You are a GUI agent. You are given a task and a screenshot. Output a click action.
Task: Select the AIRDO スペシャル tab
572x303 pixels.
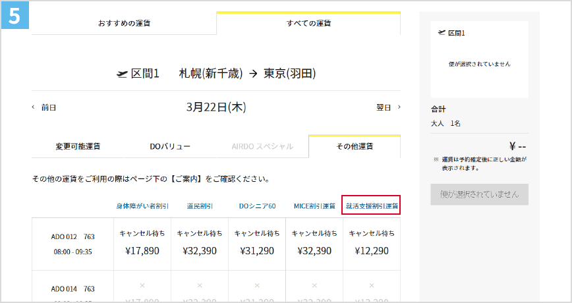point(262,146)
